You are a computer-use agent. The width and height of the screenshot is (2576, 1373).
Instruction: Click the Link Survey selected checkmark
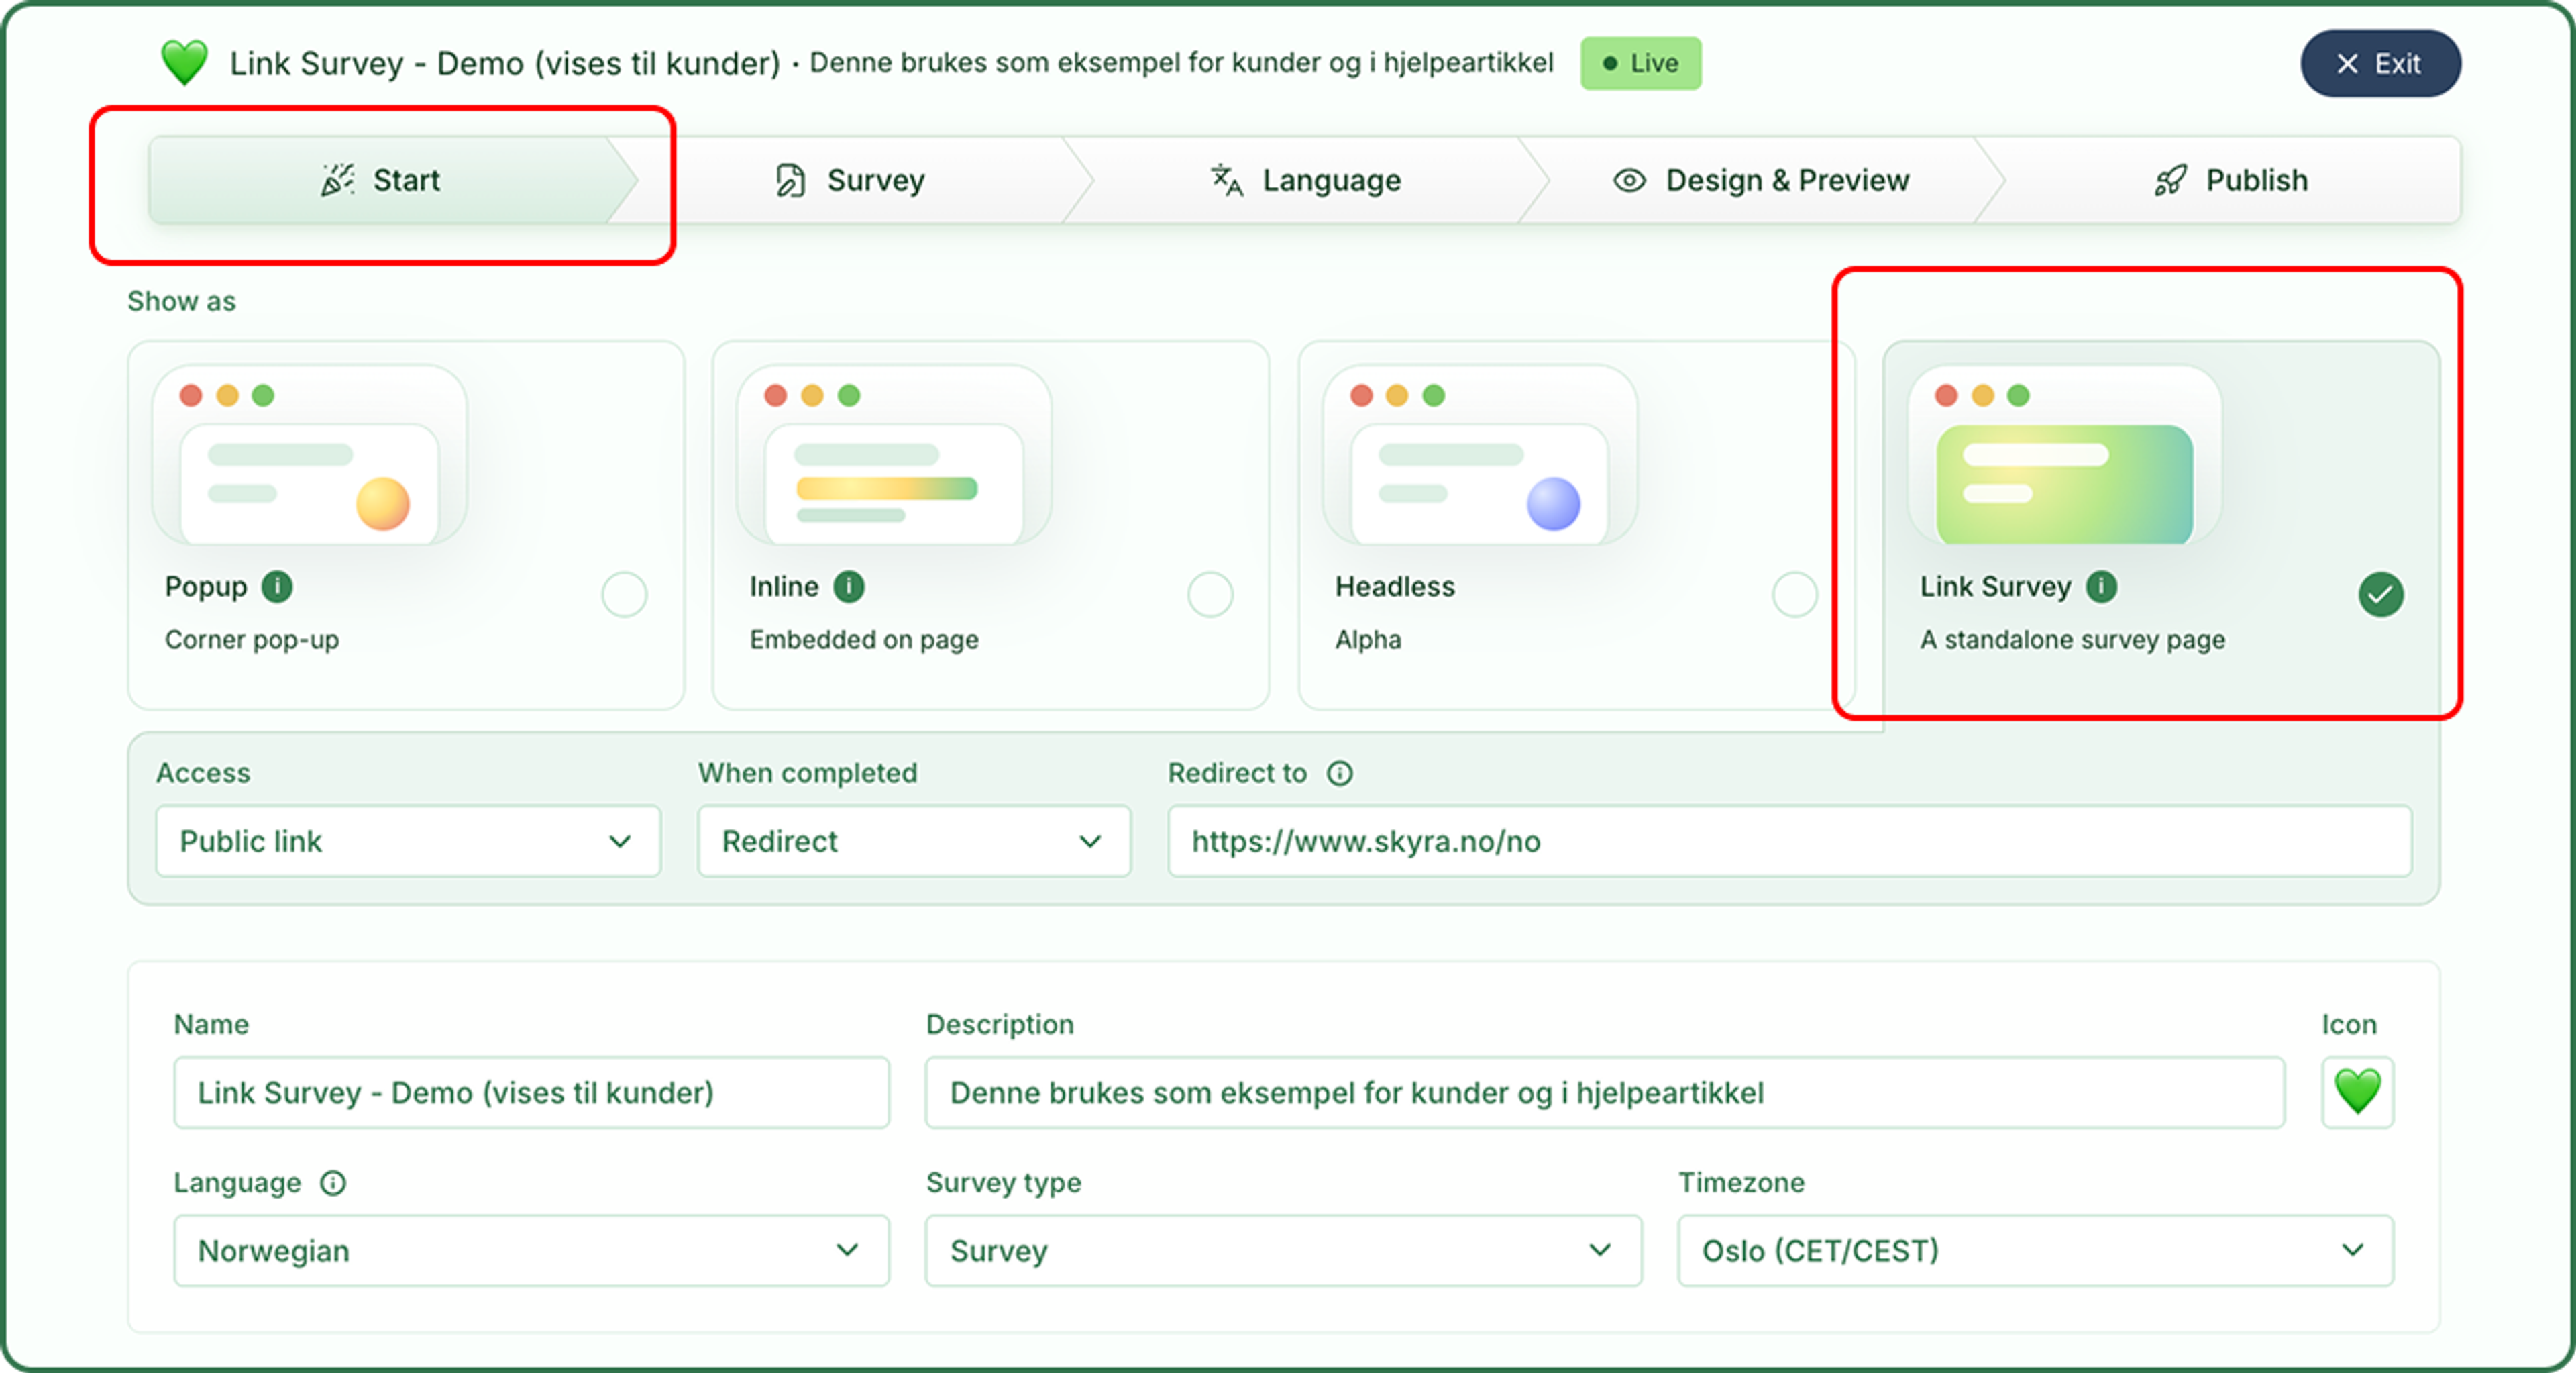2381,595
